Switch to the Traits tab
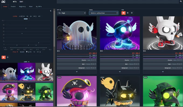Viewport: 183px width, 107px height. point(13,6)
